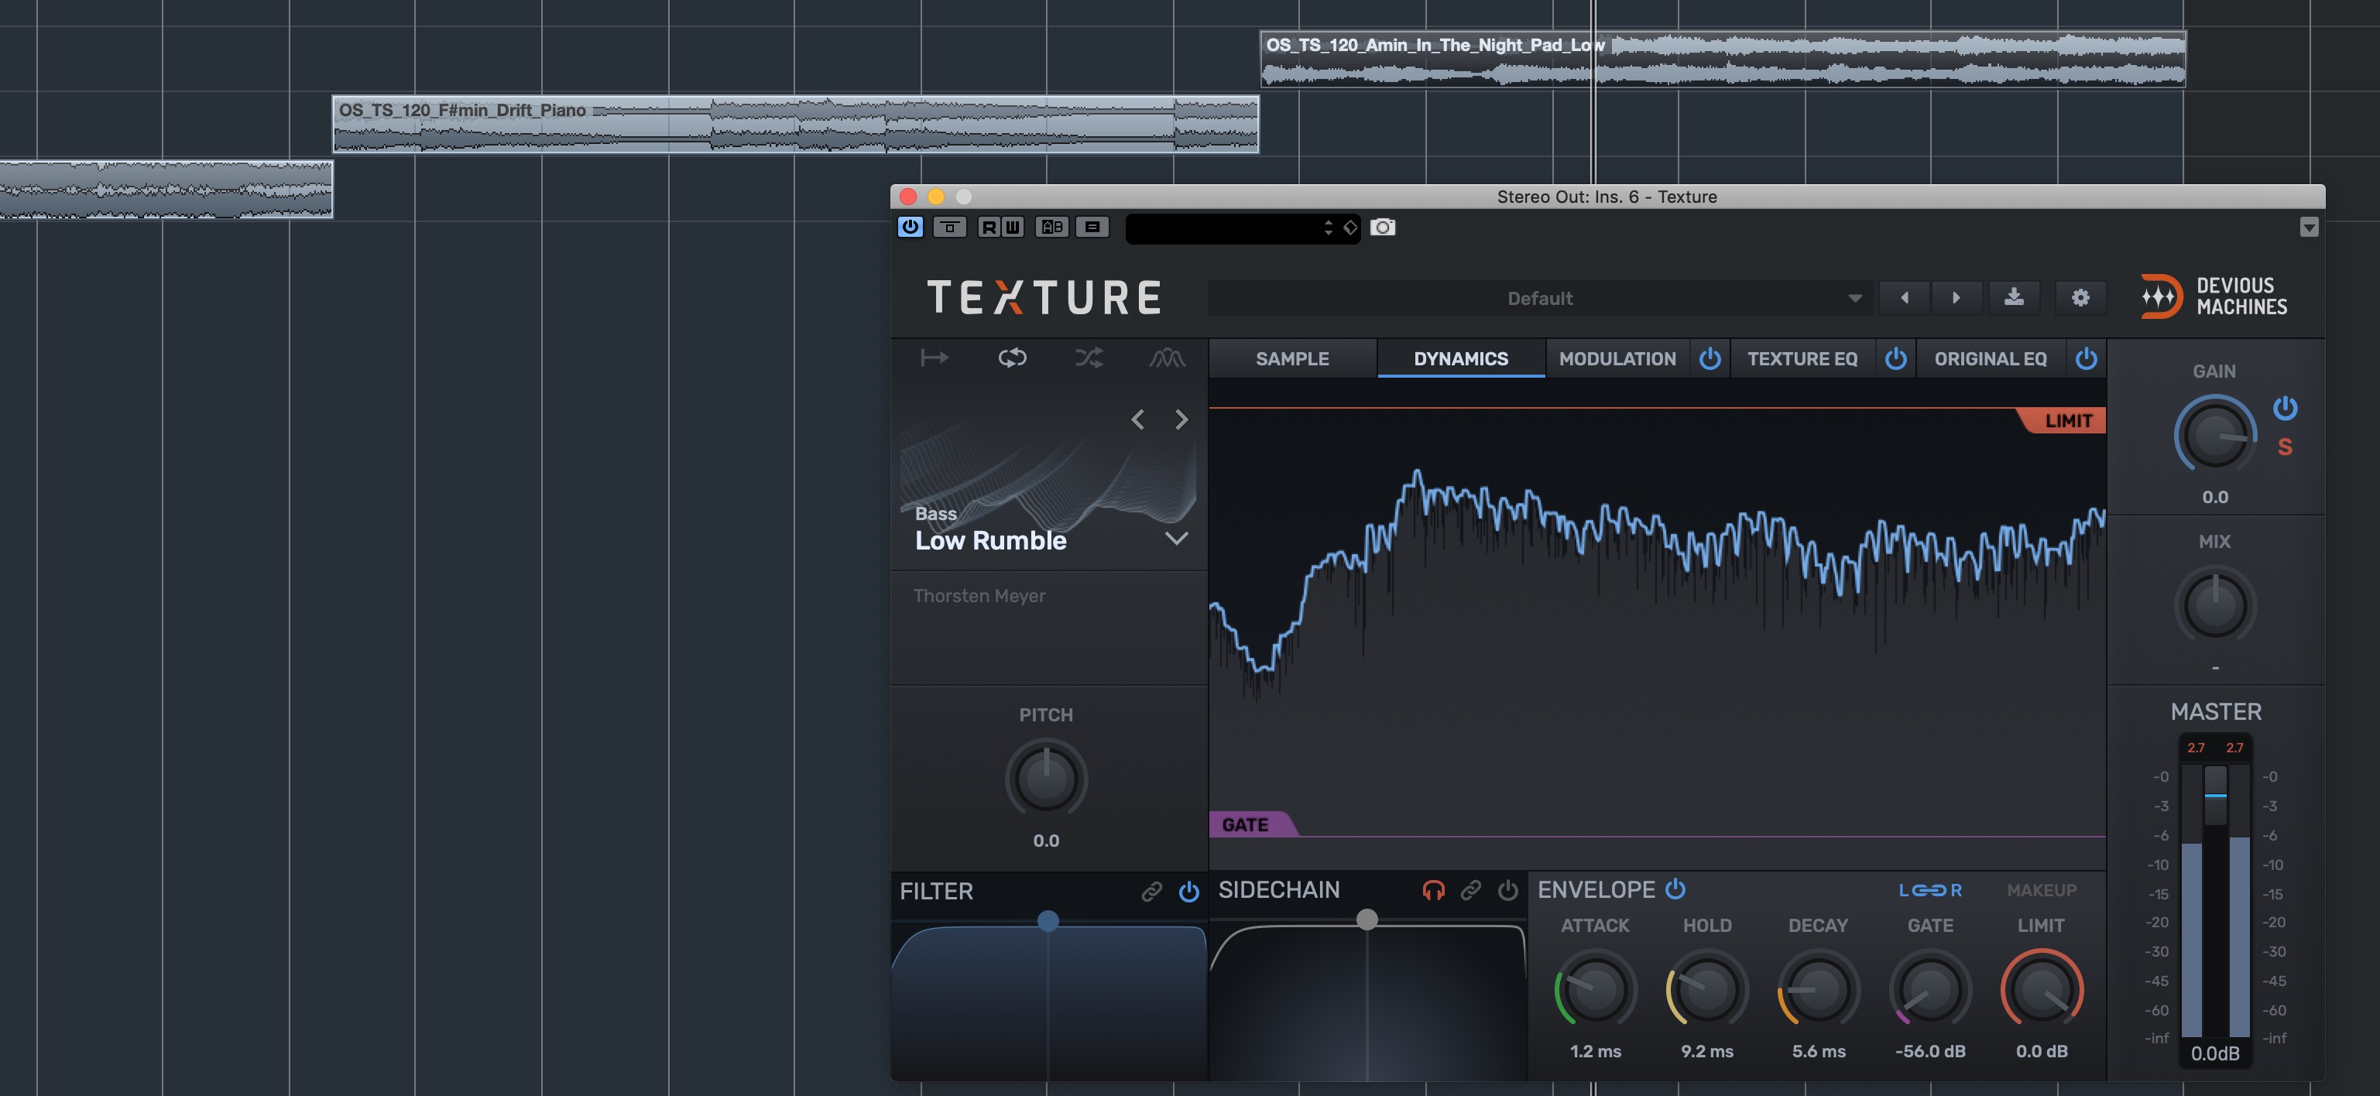The width and height of the screenshot is (2380, 1096).
Task: Select loop playback mode icon
Action: click(x=1012, y=358)
